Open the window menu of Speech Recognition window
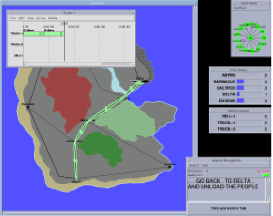Screen dimensions: 273x216 click(x=189, y=160)
